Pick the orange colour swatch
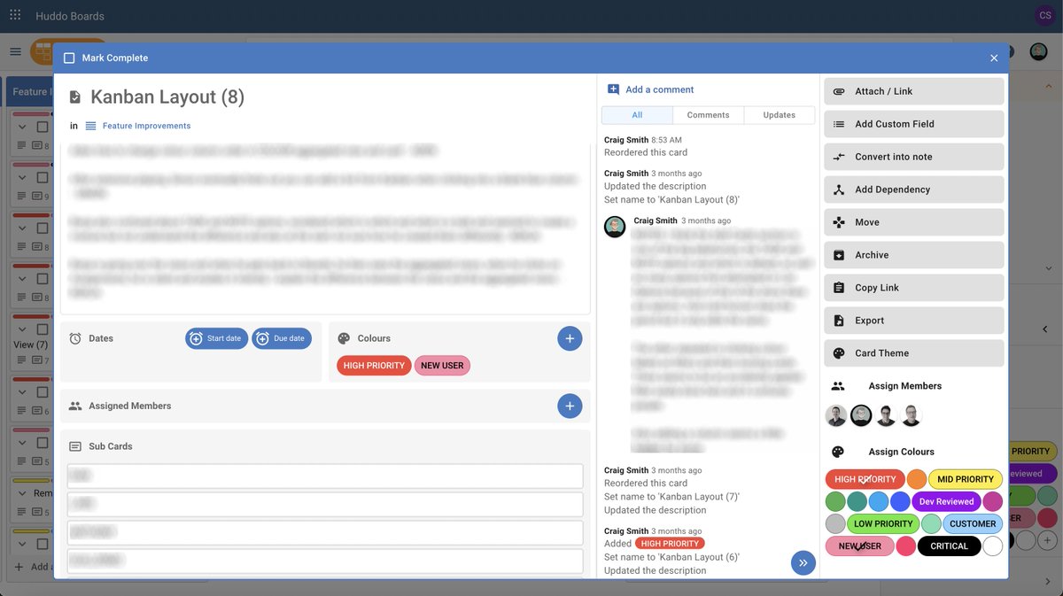Image resolution: width=1063 pixels, height=596 pixels. (916, 479)
